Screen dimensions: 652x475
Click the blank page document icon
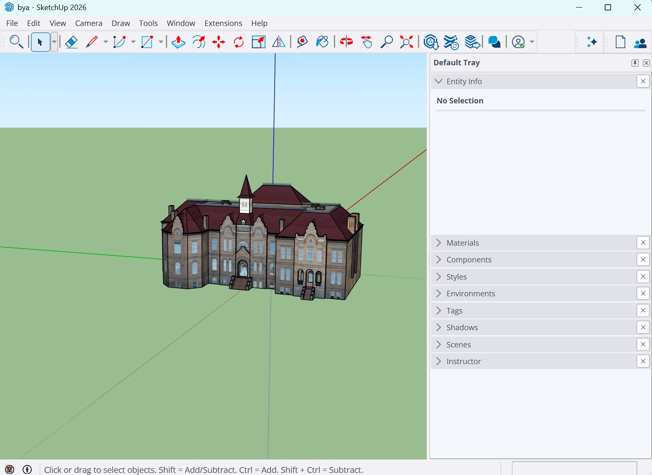pos(621,42)
